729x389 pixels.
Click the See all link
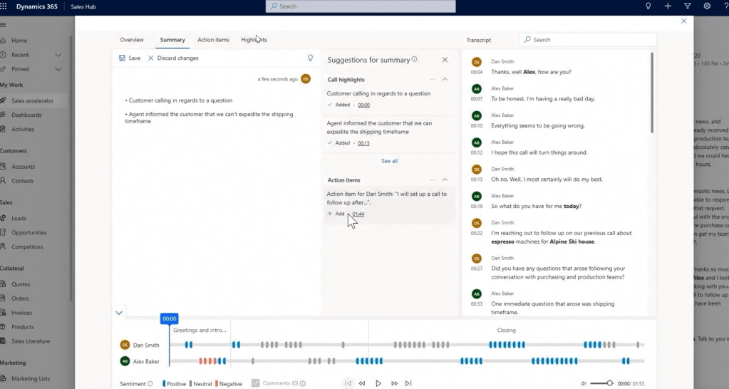click(x=389, y=161)
